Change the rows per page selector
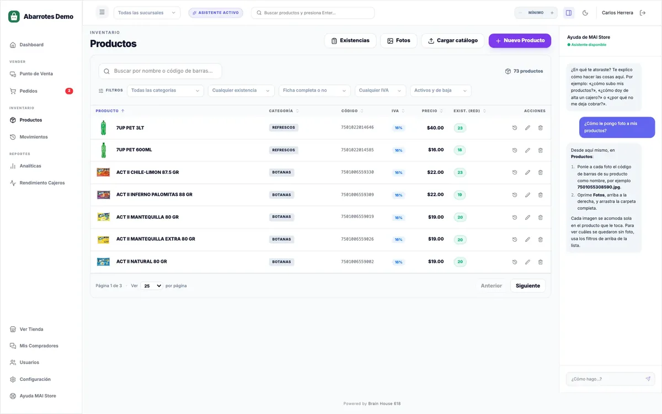The image size is (662, 414). pyautogui.click(x=152, y=286)
